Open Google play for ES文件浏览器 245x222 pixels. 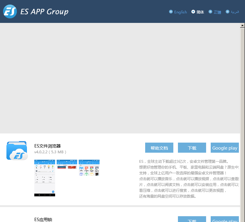point(225,148)
